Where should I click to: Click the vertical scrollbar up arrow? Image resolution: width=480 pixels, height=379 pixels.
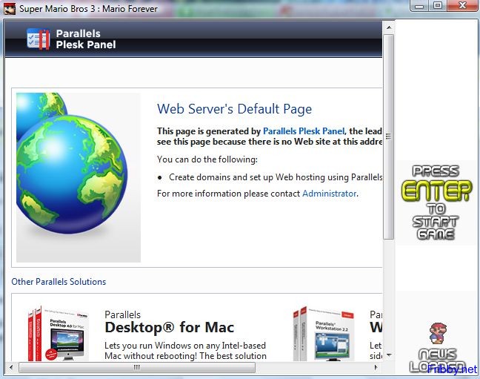pos(389,27)
